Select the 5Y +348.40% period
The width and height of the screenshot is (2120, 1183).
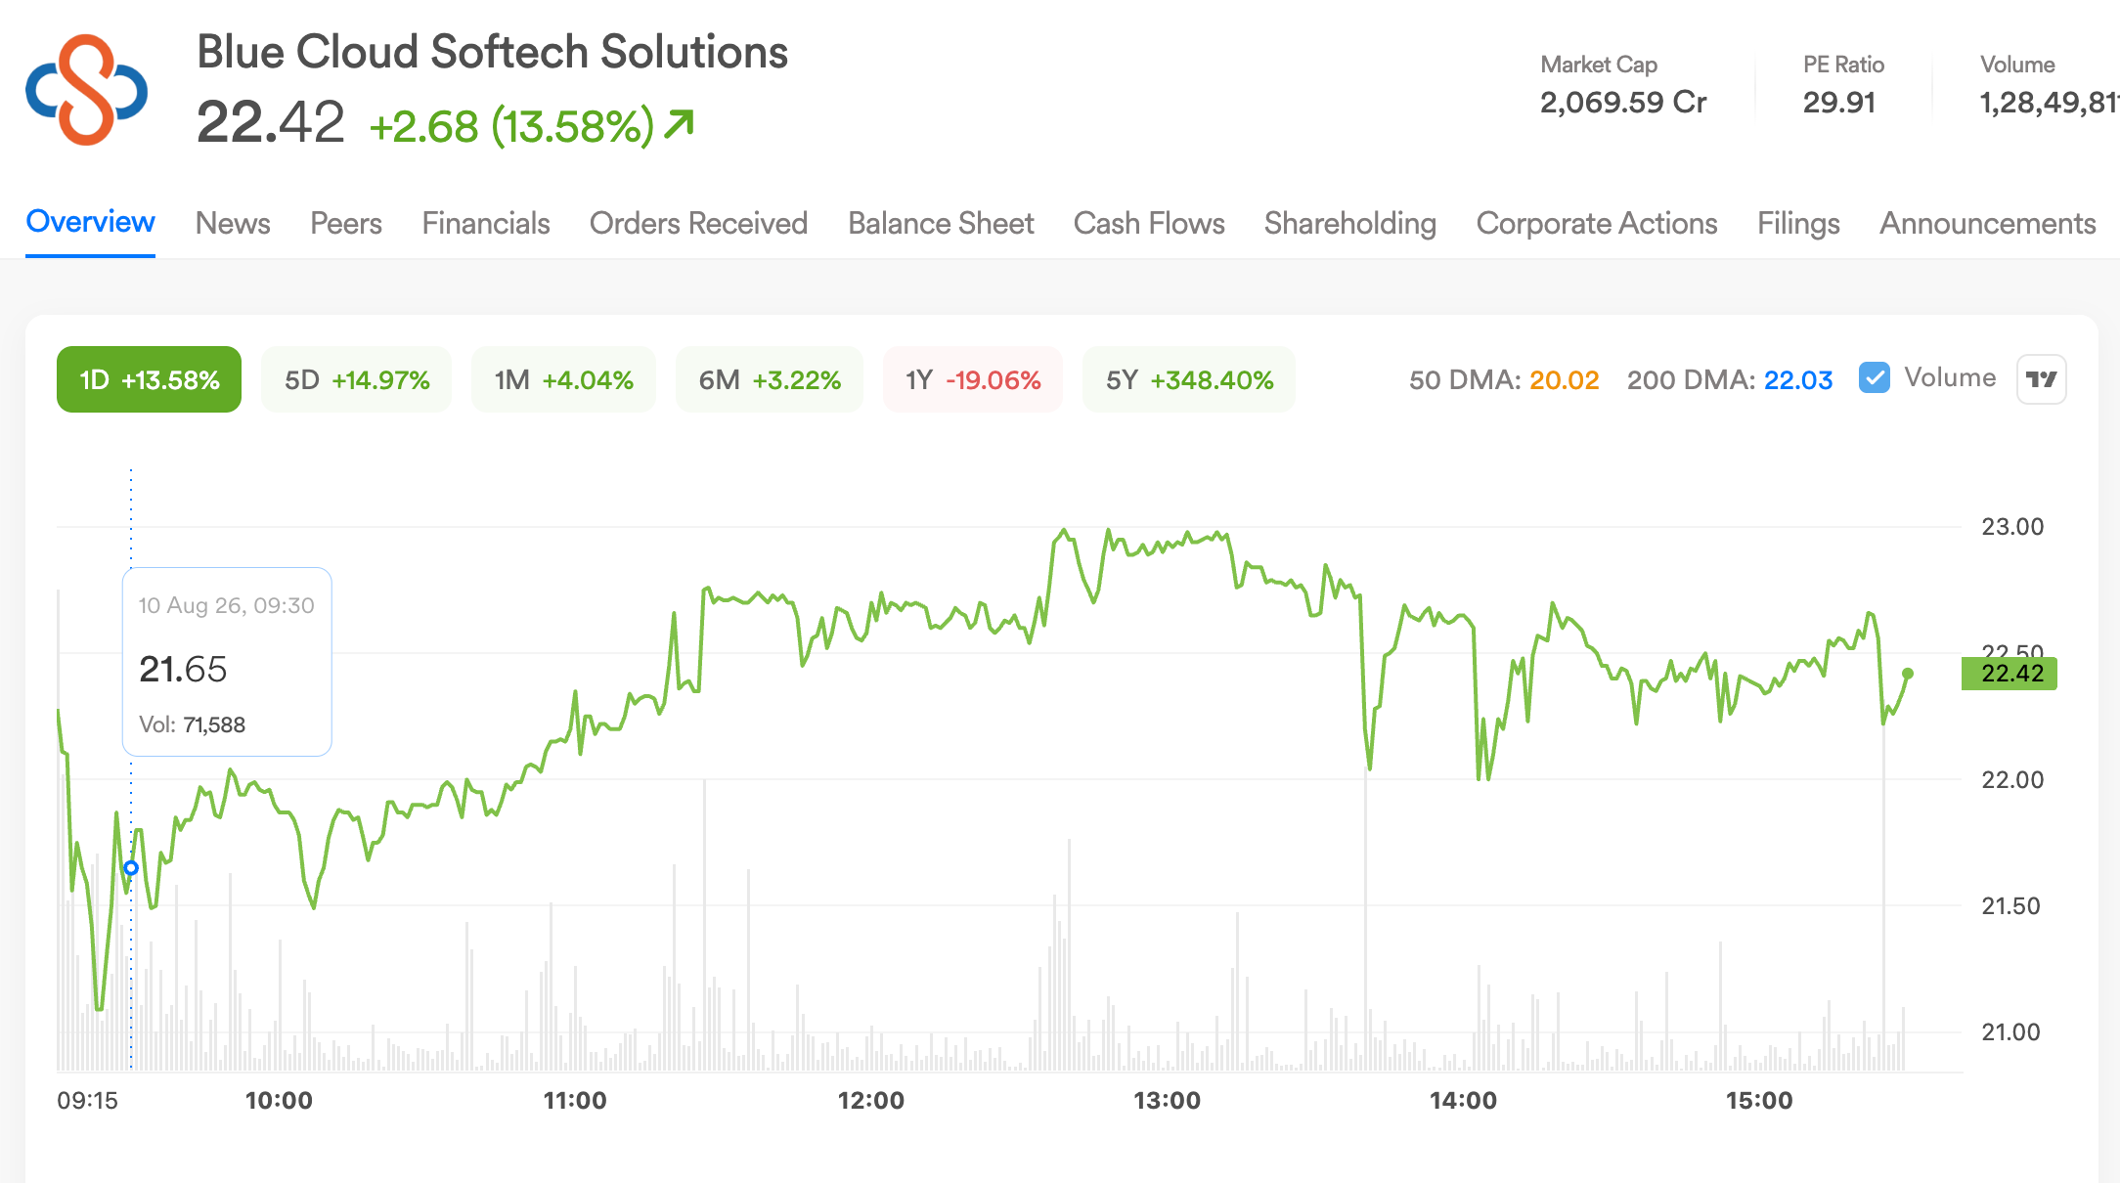(x=1189, y=379)
